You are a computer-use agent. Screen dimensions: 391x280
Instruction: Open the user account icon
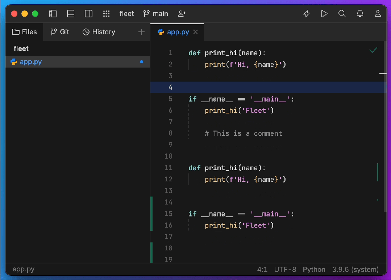[x=378, y=14]
